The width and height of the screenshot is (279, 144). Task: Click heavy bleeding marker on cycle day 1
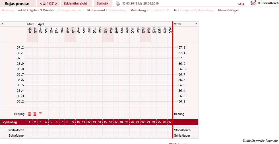click(30, 114)
